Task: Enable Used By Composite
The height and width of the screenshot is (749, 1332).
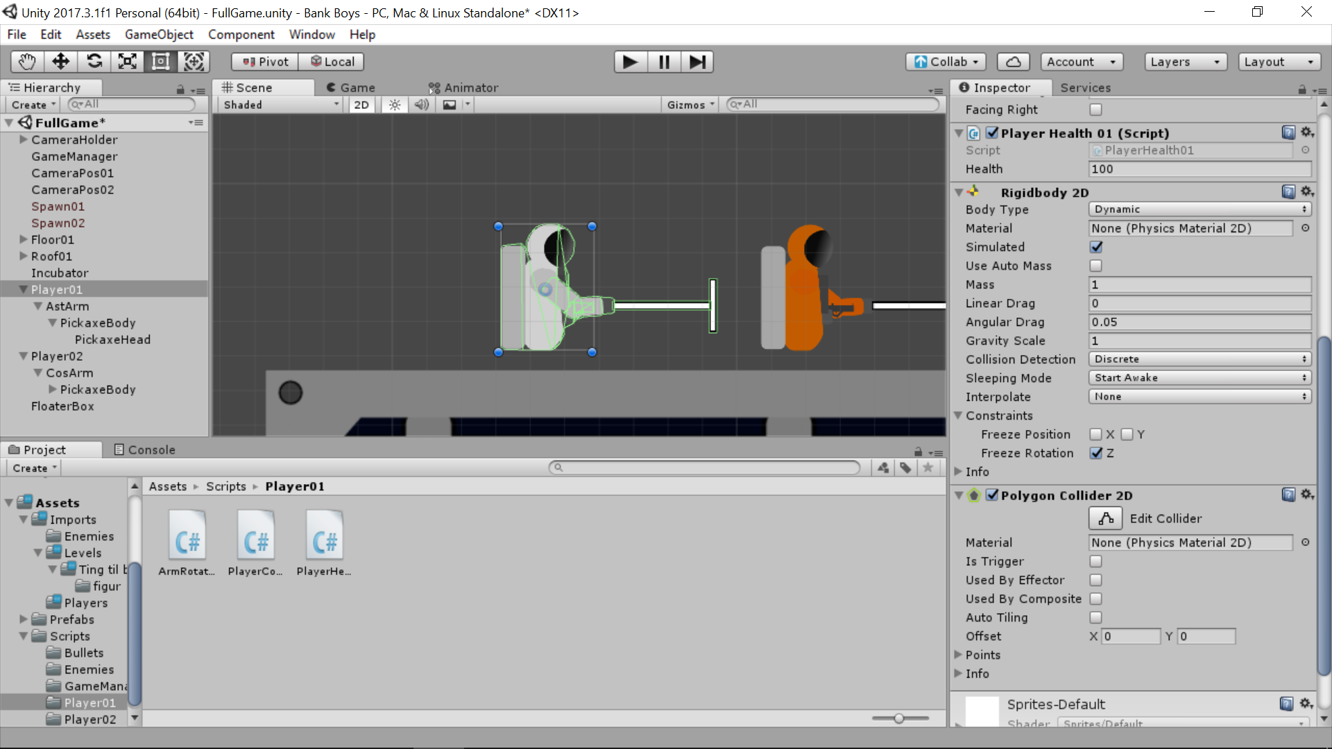Action: [x=1095, y=599]
